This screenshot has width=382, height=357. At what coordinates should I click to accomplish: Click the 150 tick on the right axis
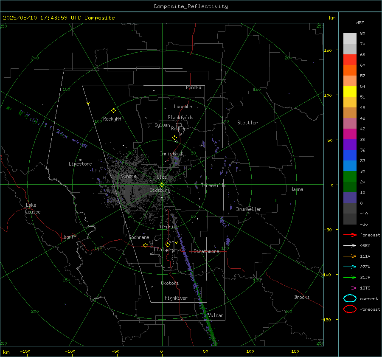tap(328, 50)
